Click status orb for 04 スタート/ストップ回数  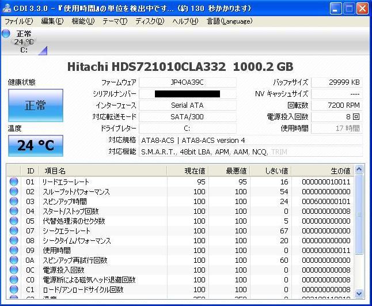pyautogui.click(x=14, y=211)
